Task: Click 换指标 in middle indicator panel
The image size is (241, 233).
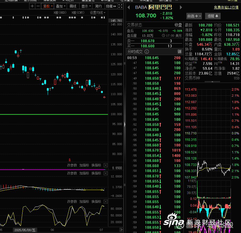Action: (x=96, y=173)
